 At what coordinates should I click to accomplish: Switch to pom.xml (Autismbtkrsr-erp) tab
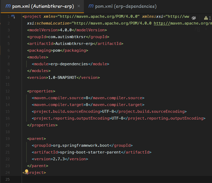coord(42,6)
